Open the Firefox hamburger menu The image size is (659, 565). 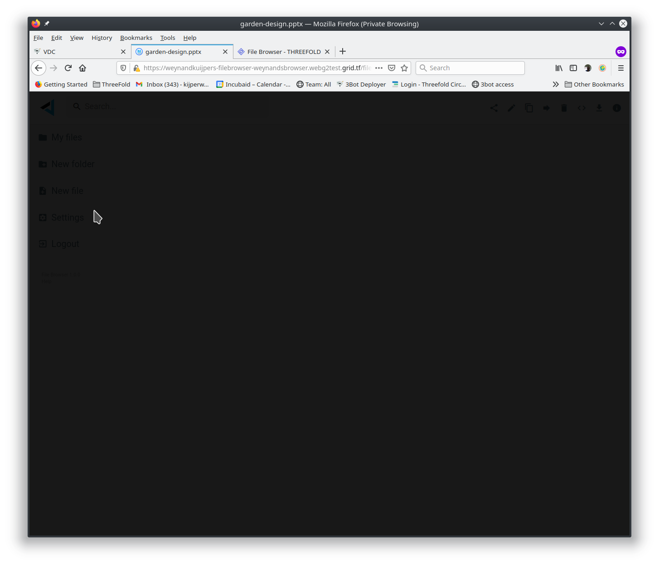(x=621, y=68)
